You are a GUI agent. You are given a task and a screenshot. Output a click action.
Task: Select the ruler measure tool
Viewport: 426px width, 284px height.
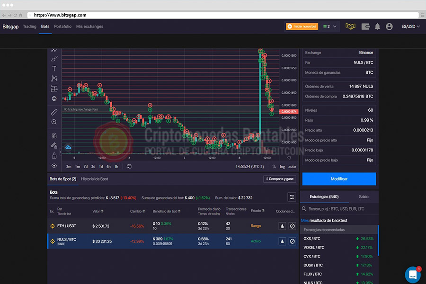(x=54, y=112)
